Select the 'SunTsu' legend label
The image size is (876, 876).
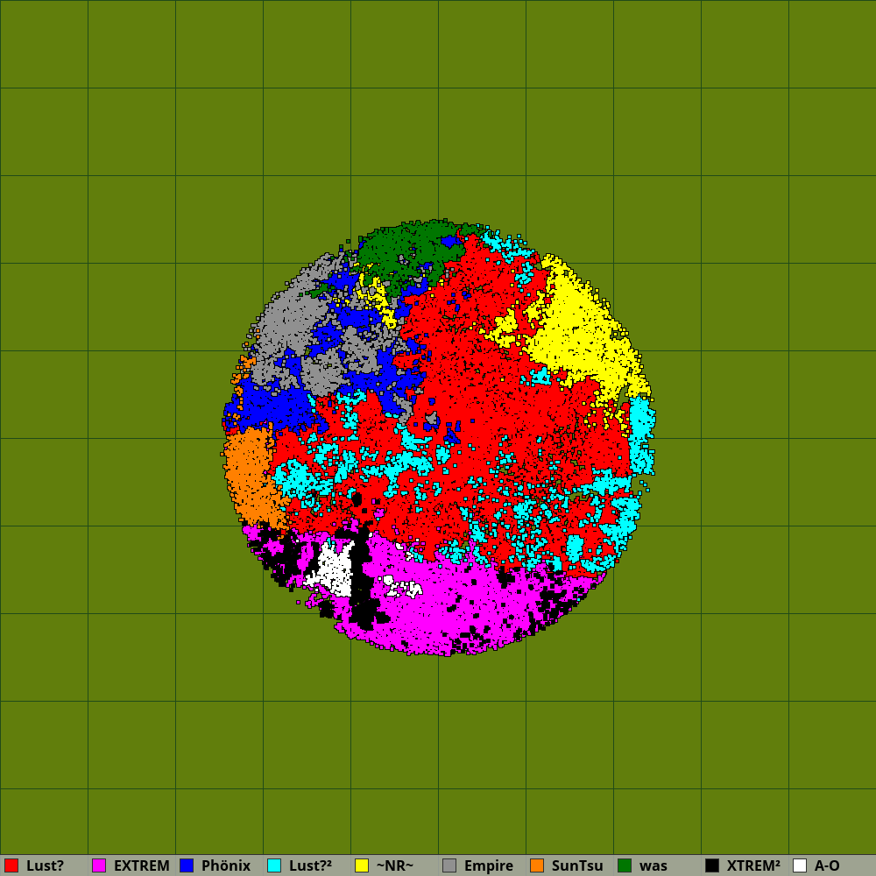(577, 865)
